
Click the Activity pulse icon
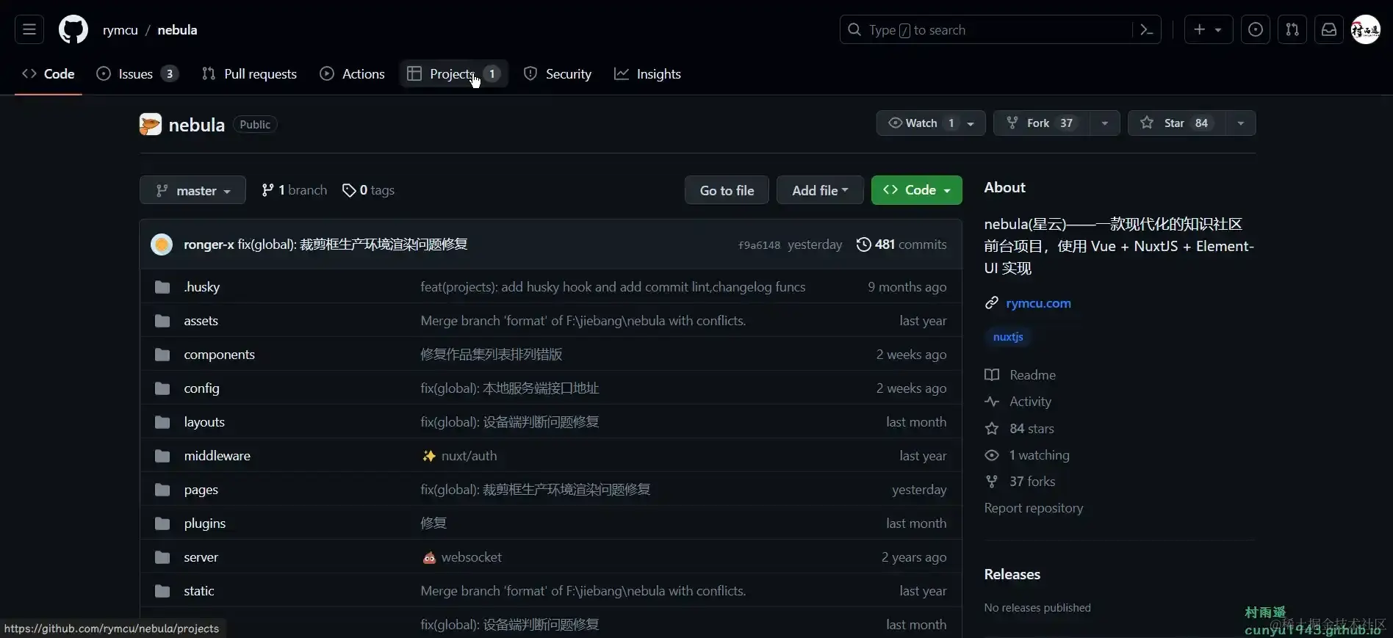point(992,402)
